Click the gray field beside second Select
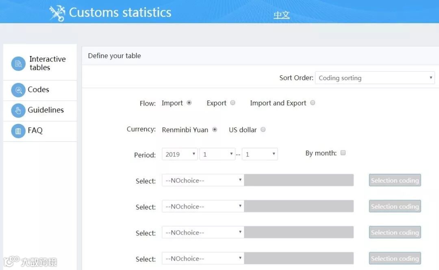439x270 pixels. pyautogui.click(x=299, y=206)
